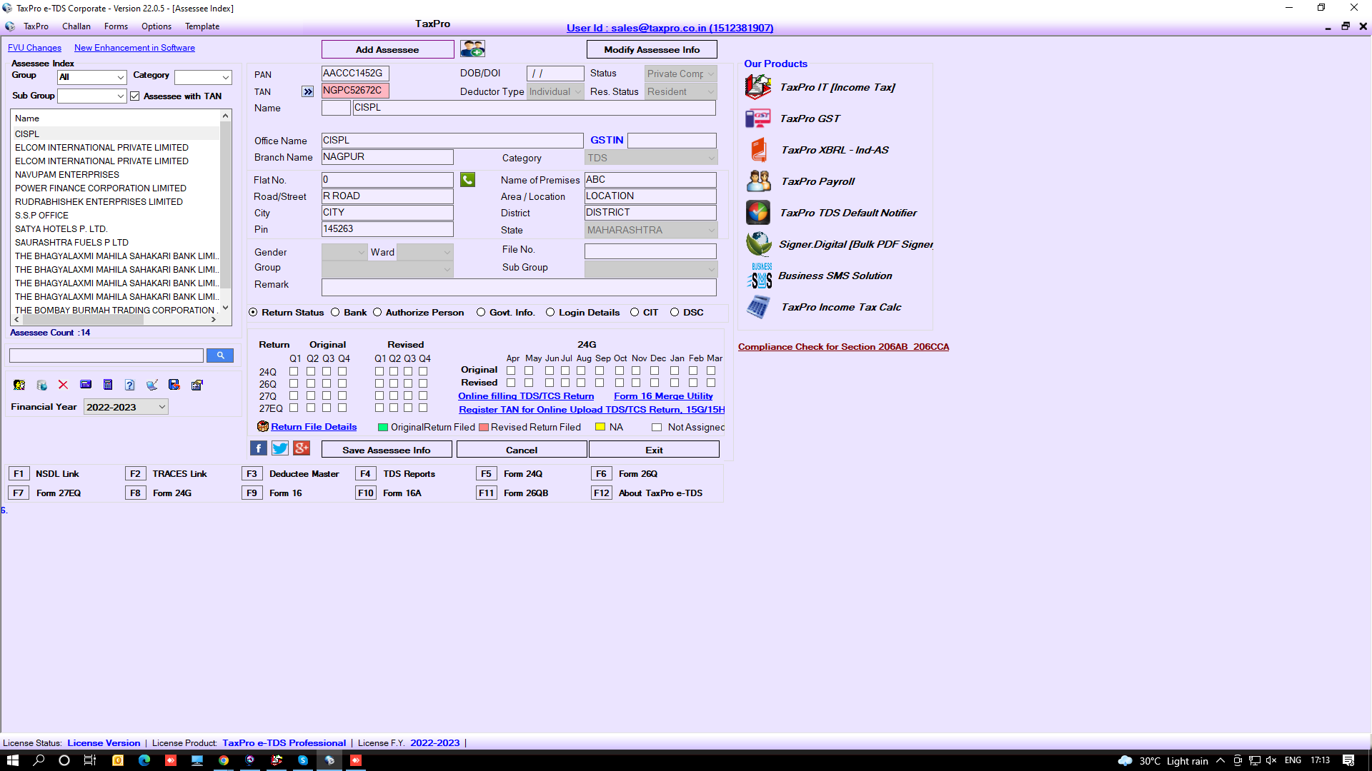Image resolution: width=1372 pixels, height=771 pixels.
Task: Open the Assessee Index Category dropdown
Action: [203, 77]
